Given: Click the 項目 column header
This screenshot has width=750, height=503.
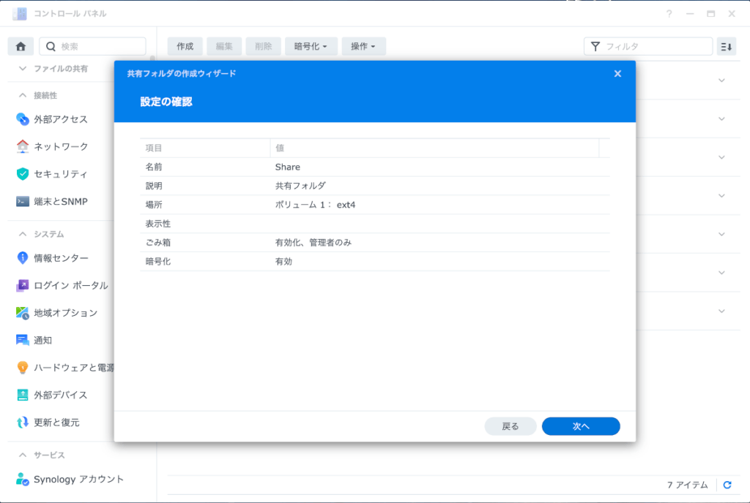Looking at the screenshot, I should click(x=205, y=148).
